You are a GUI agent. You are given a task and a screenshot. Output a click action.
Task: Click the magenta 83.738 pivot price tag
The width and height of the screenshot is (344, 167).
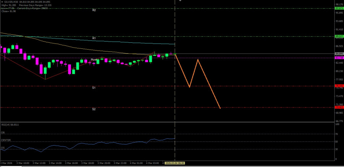339,58
